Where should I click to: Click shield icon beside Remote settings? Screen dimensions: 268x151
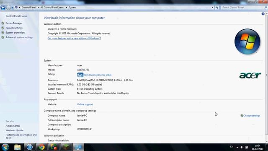[x=3, y=28]
